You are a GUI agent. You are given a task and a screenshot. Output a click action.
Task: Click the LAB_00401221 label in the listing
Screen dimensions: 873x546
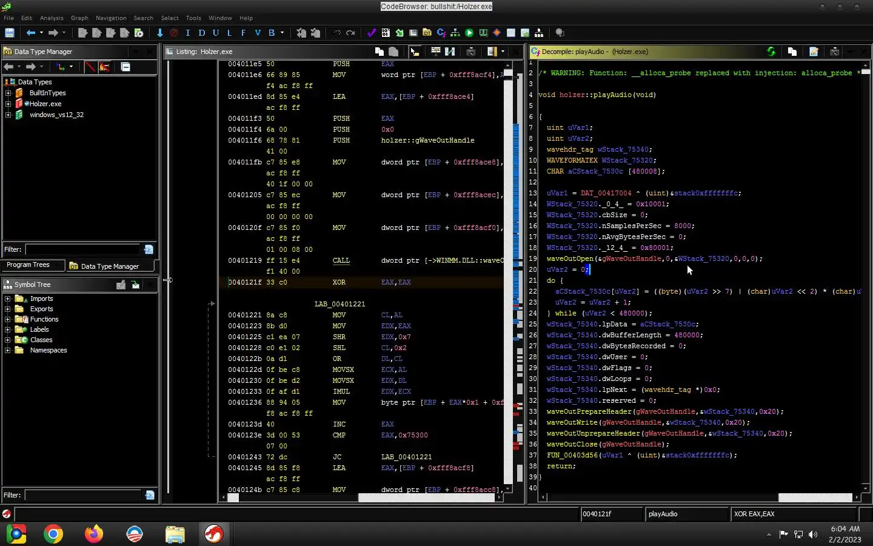pyautogui.click(x=339, y=304)
